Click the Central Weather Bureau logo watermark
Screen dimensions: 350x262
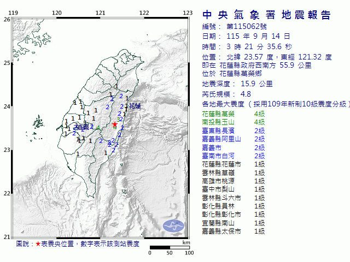click(x=173, y=225)
